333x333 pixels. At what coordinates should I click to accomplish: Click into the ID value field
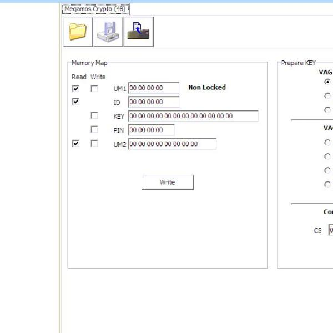click(154, 102)
